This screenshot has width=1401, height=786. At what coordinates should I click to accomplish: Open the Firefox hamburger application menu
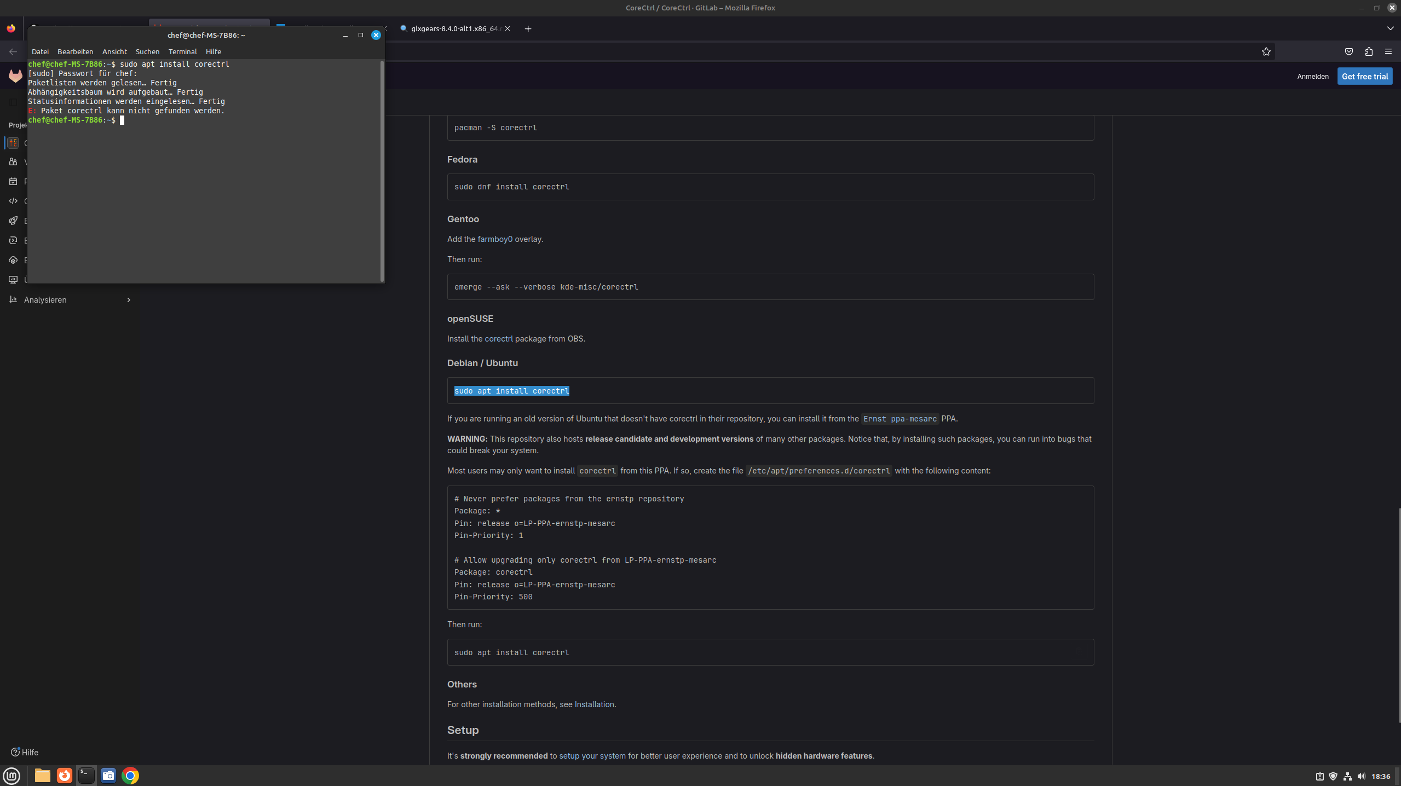pyautogui.click(x=1388, y=51)
